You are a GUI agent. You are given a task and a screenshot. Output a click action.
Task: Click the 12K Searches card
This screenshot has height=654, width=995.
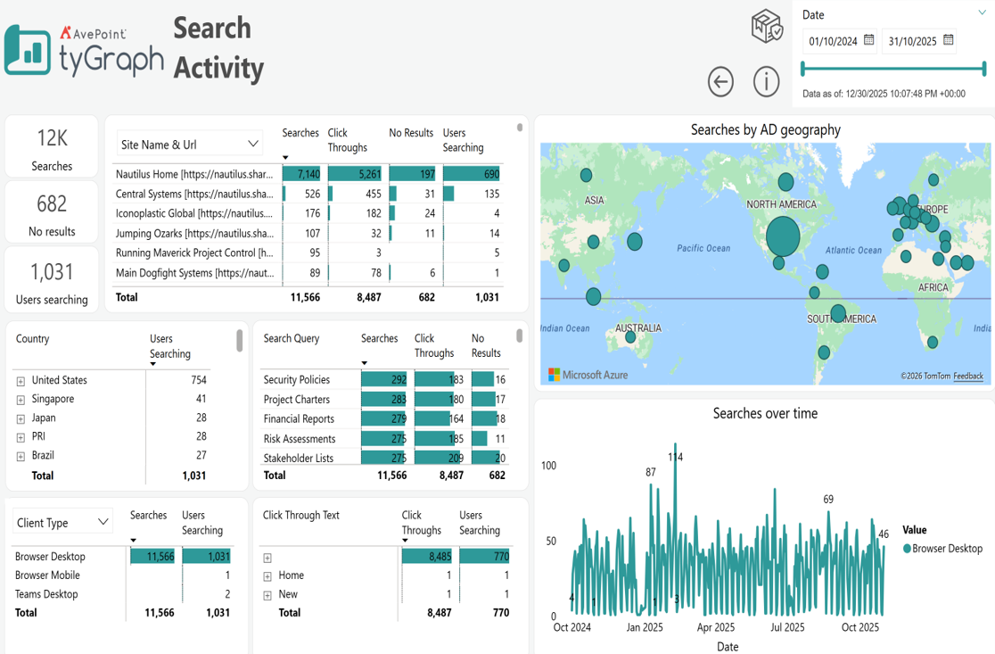tap(52, 146)
